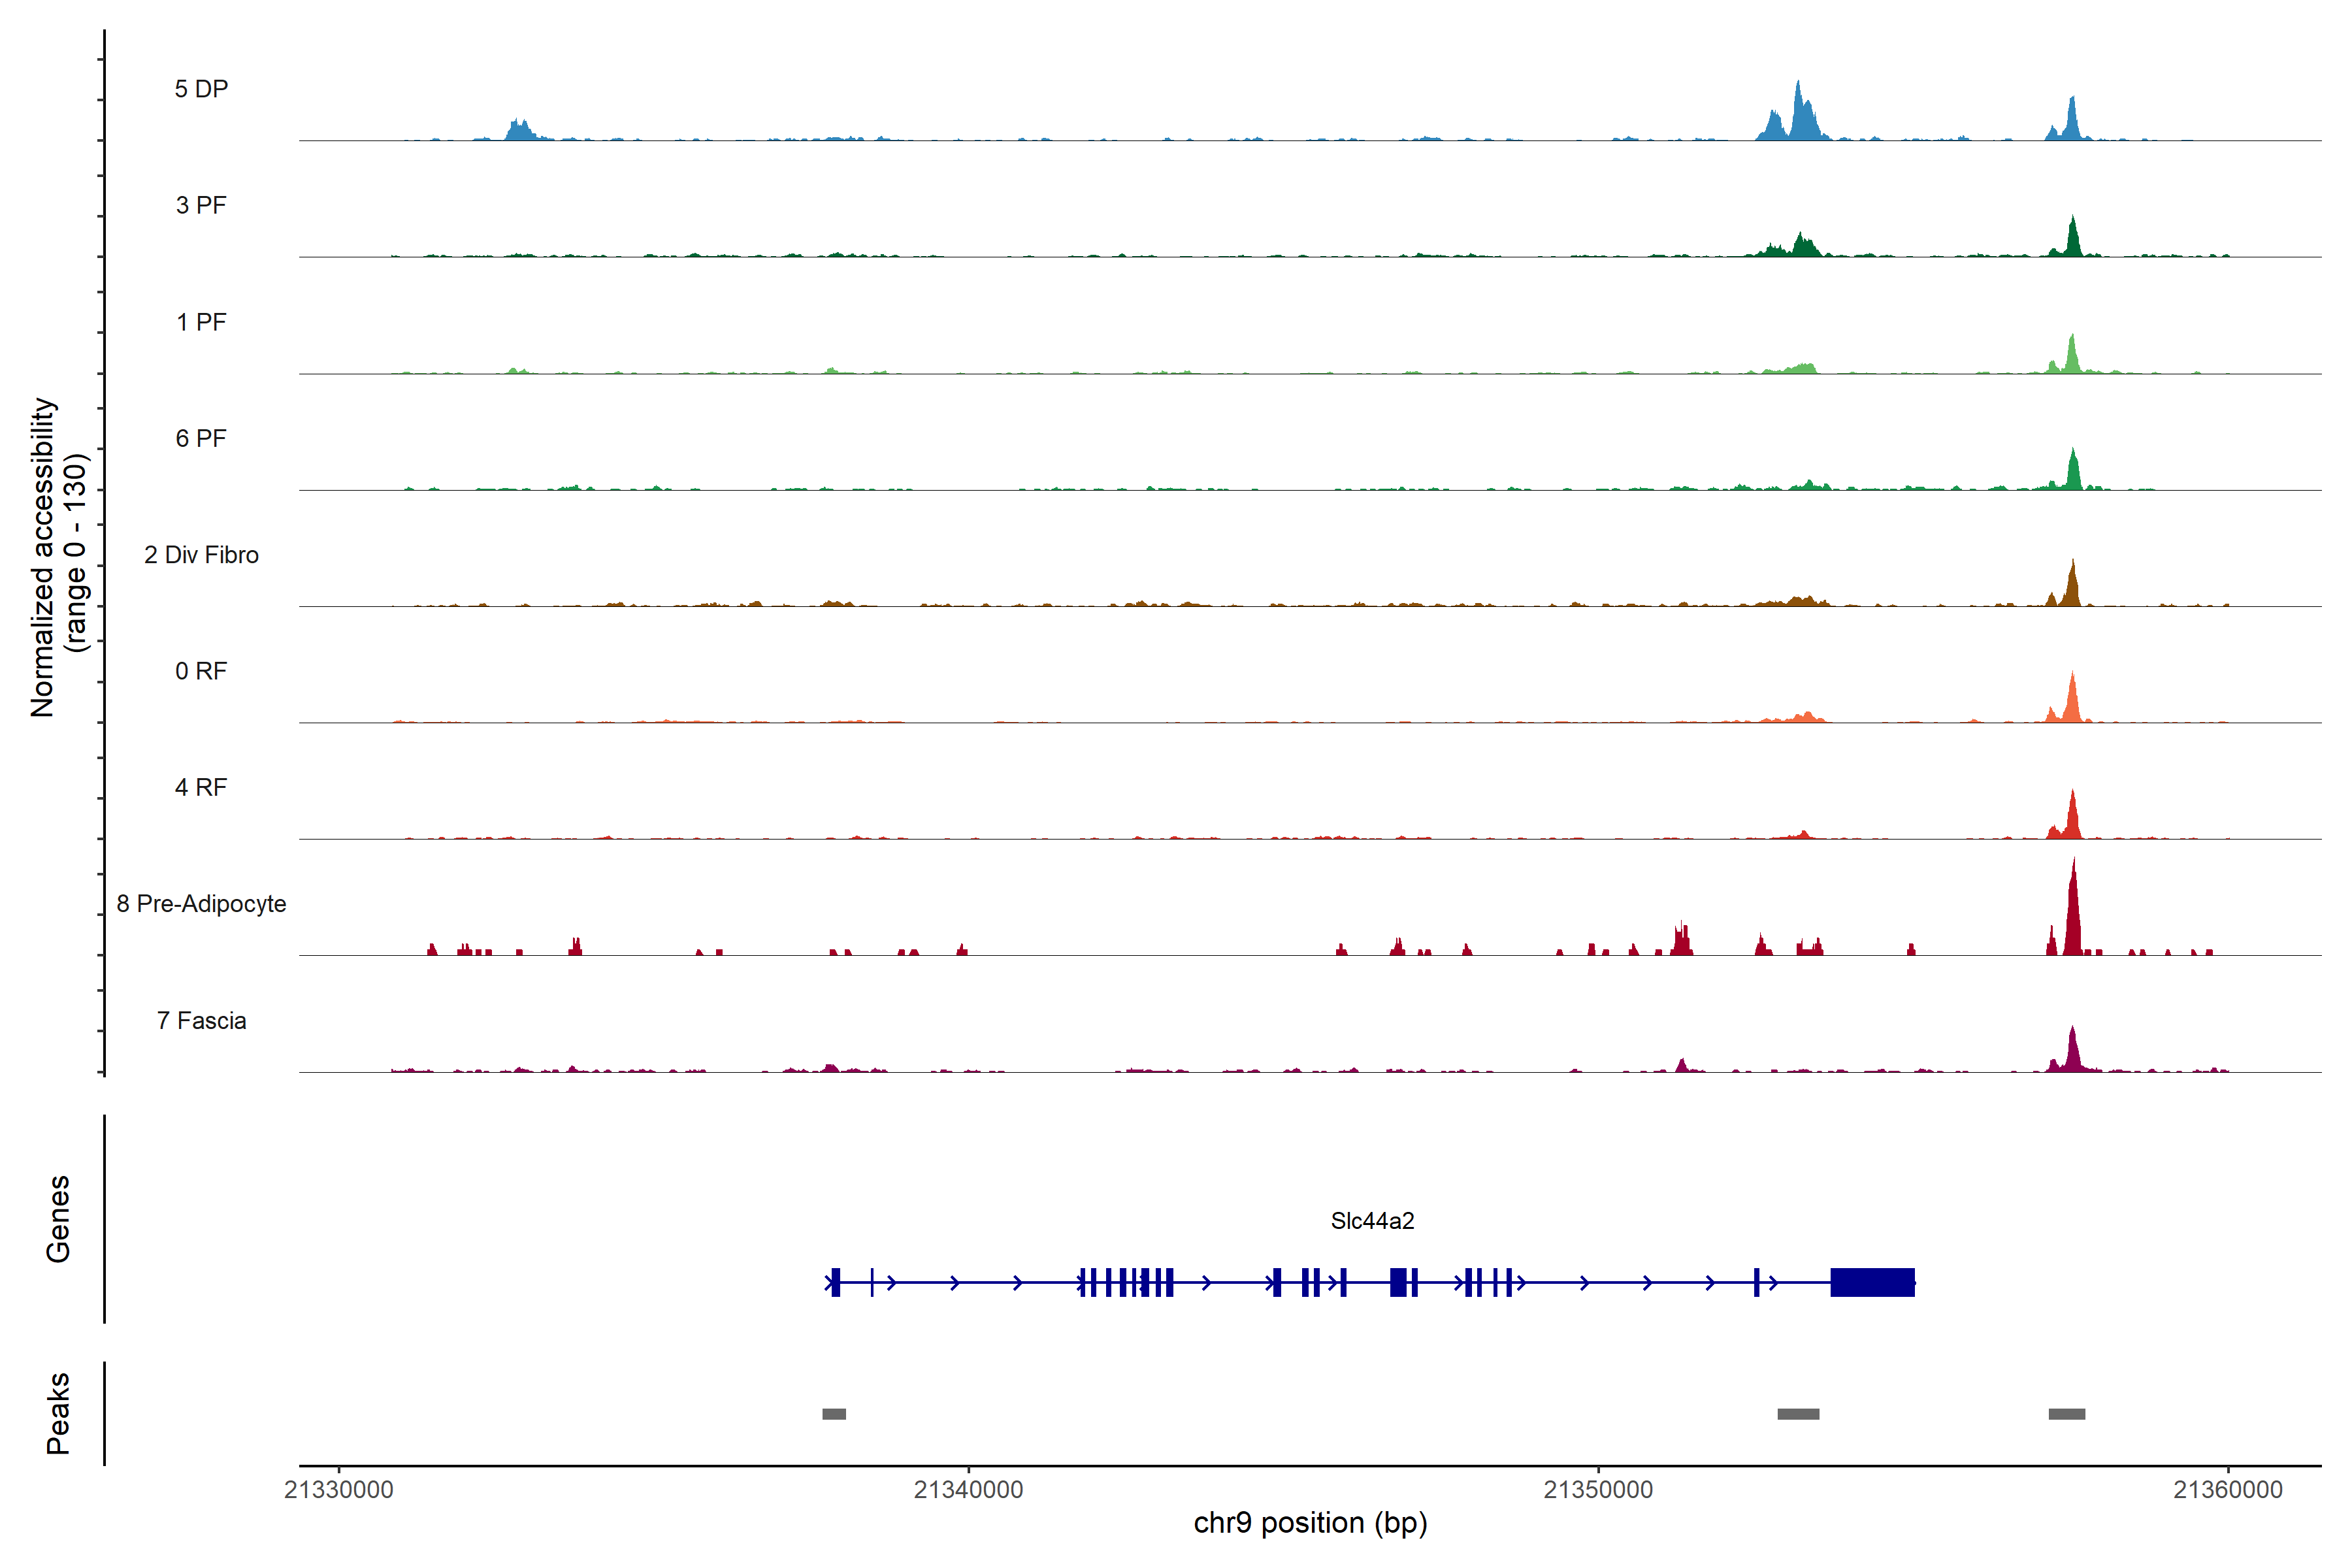Image resolution: width=2352 pixels, height=1568 pixels.
Task: Click the large last exon of Slc44a2
Action: point(1872,1282)
